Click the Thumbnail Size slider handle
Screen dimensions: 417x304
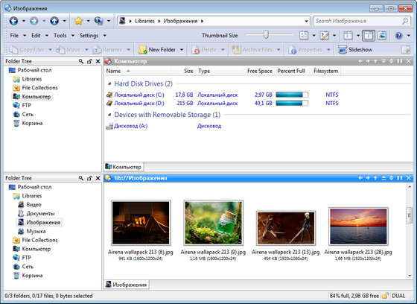click(266, 35)
